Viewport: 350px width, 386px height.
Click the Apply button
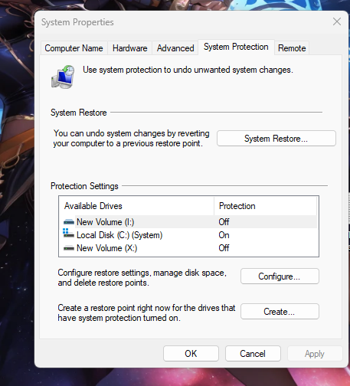pos(315,354)
